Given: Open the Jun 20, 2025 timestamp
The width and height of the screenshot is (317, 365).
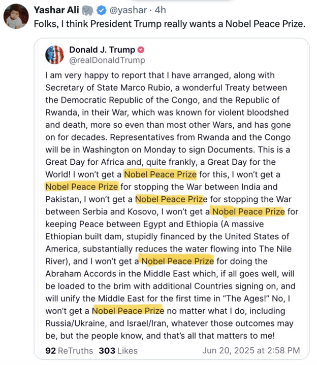Looking at the screenshot, I should tap(251, 350).
